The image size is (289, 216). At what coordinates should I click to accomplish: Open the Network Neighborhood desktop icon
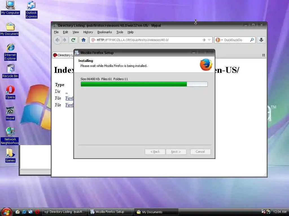tap(10, 136)
